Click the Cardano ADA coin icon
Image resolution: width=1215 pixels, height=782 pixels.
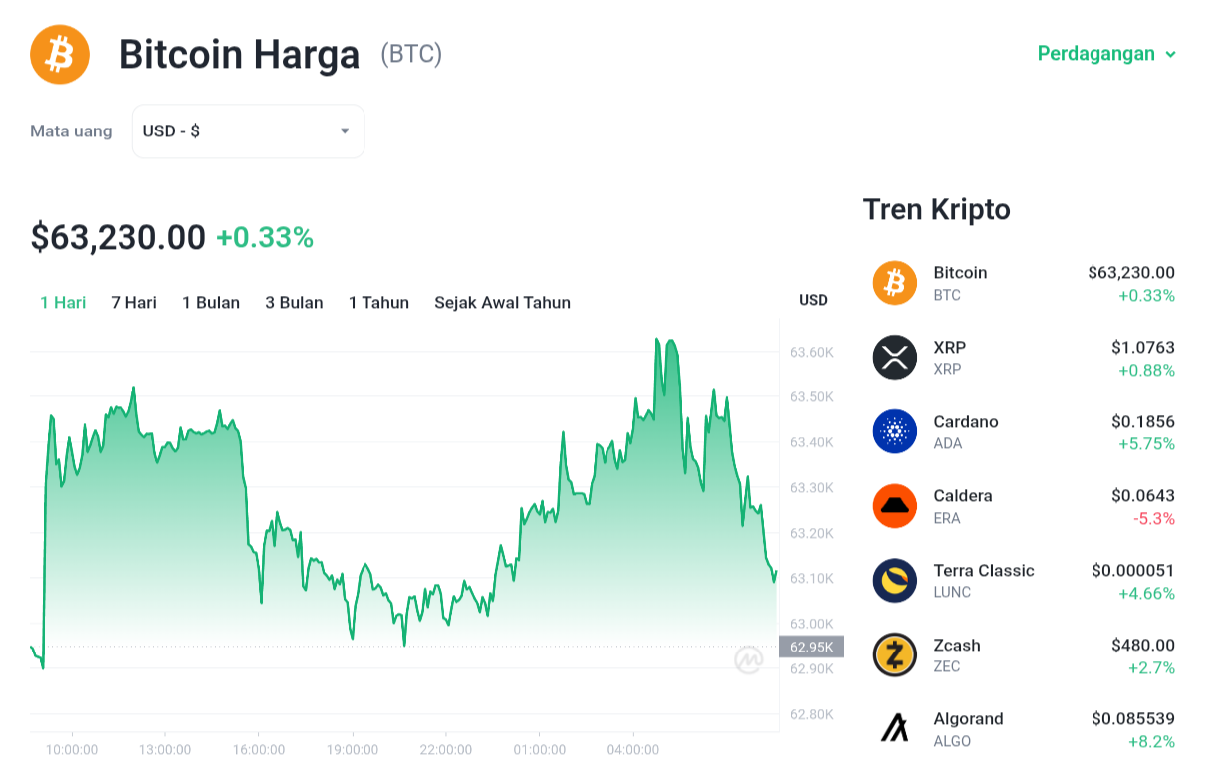point(894,431)
